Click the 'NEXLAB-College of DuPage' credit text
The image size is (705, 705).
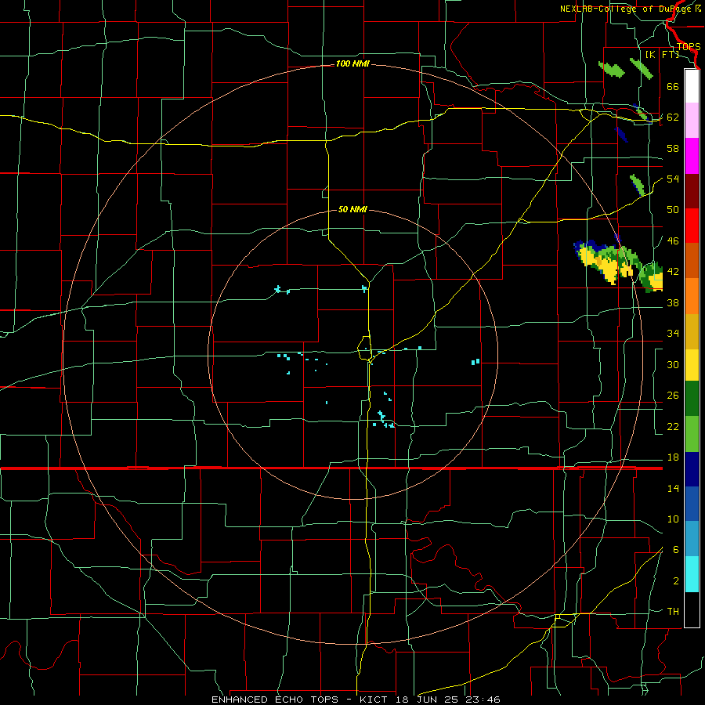tap(626, 9)
